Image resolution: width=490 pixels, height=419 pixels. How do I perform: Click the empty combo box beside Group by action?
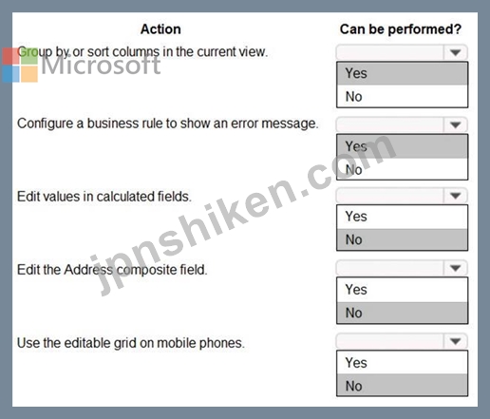coord(390,52)
